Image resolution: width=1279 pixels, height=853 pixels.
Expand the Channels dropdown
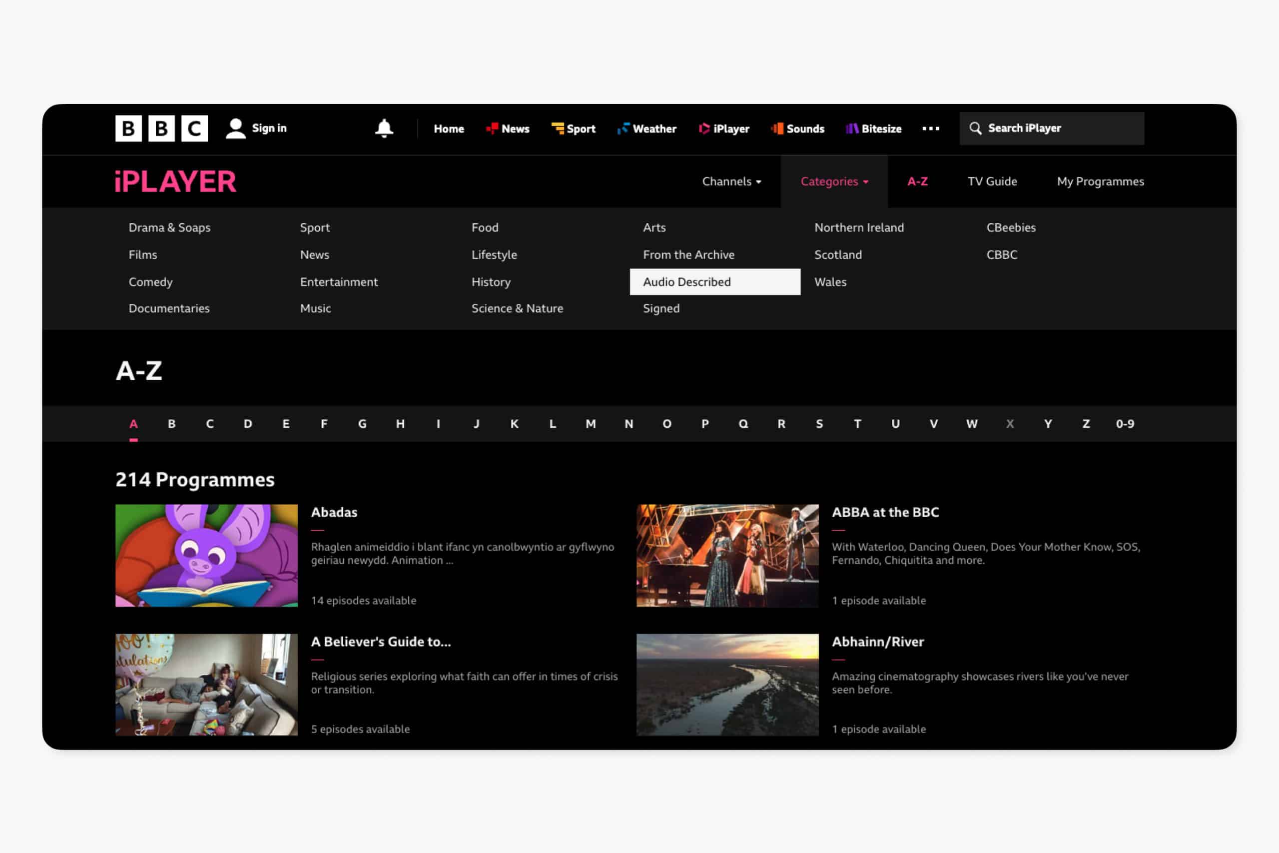point(731,182)
